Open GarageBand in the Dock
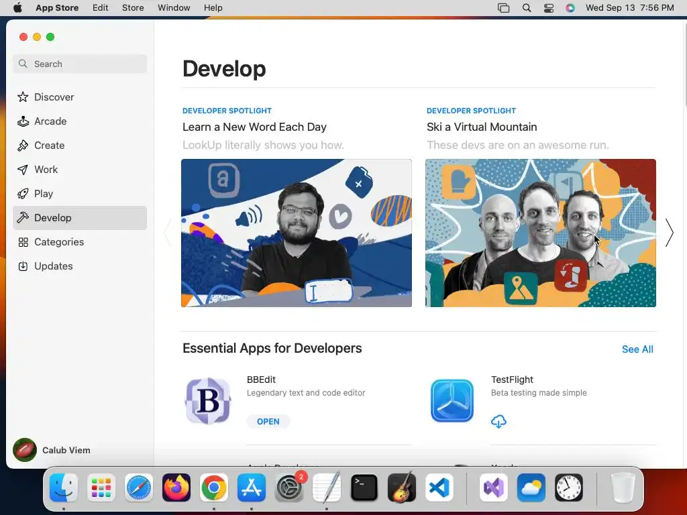The width and height of the screenshot is (687, 515). click(402, 488)
